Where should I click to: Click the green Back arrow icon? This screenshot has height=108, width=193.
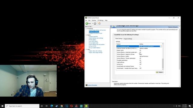(87, 23)
